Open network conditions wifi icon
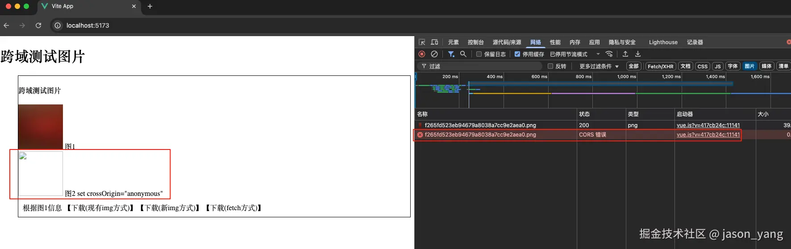This screenshot has height=249, width=791. [x=609, y=54]
